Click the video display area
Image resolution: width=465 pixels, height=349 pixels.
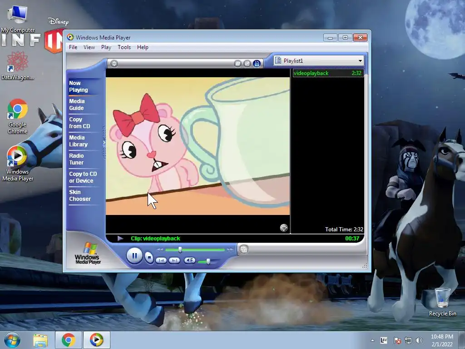click(198, 146)
